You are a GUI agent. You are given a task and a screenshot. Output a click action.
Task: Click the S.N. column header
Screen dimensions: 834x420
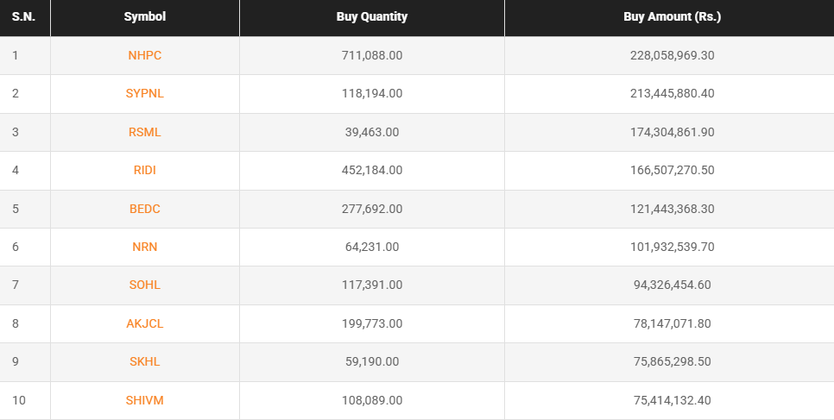(23, 17)
